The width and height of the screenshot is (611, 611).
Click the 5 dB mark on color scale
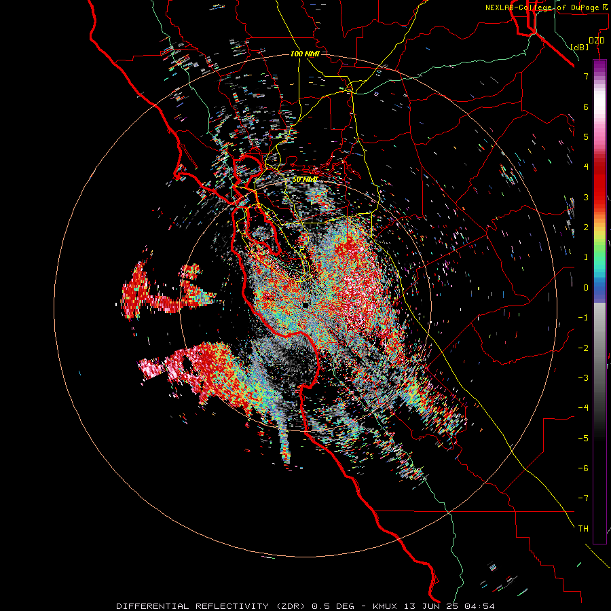coord(586,136)
